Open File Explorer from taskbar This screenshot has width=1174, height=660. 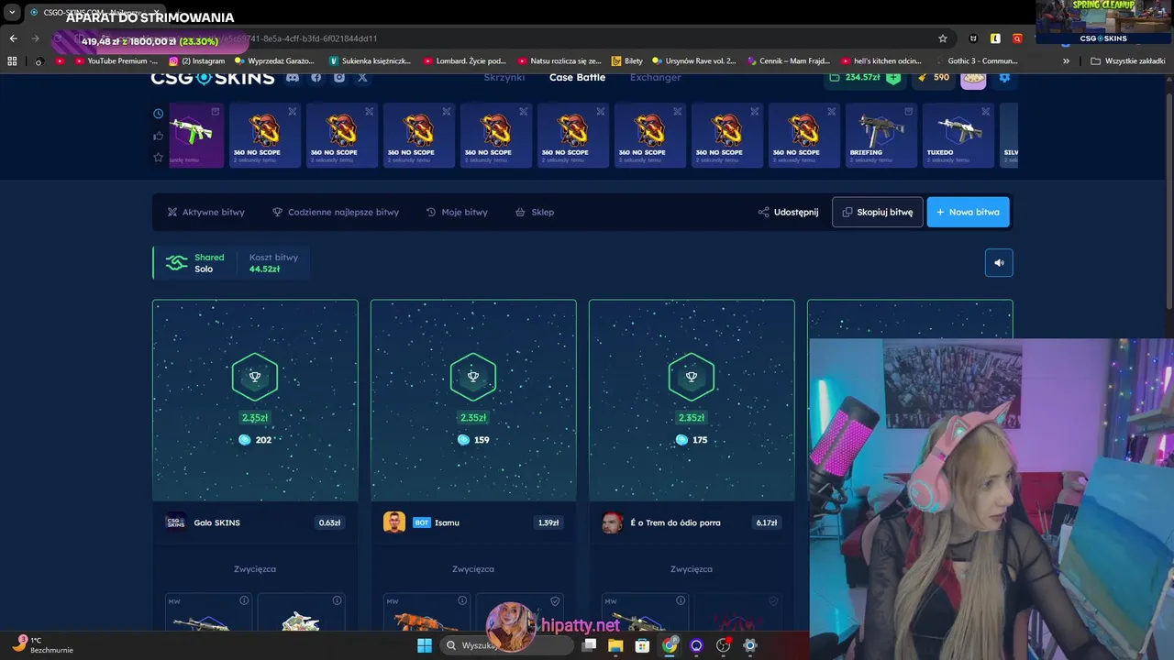(615, 645)
